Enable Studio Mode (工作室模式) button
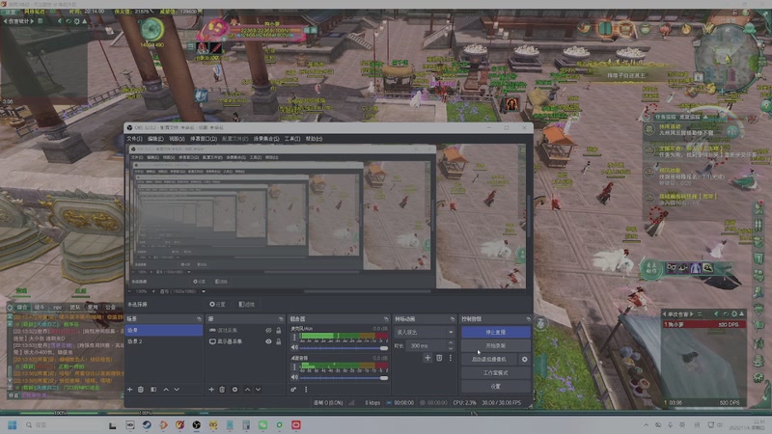Image resolution: width=772 pixels, height=434 pixels. (x=496, y=372)
